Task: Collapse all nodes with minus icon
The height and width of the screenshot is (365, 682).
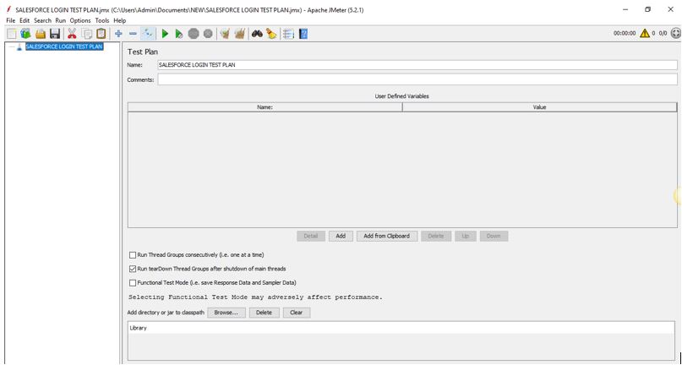Action: (133, 34)
